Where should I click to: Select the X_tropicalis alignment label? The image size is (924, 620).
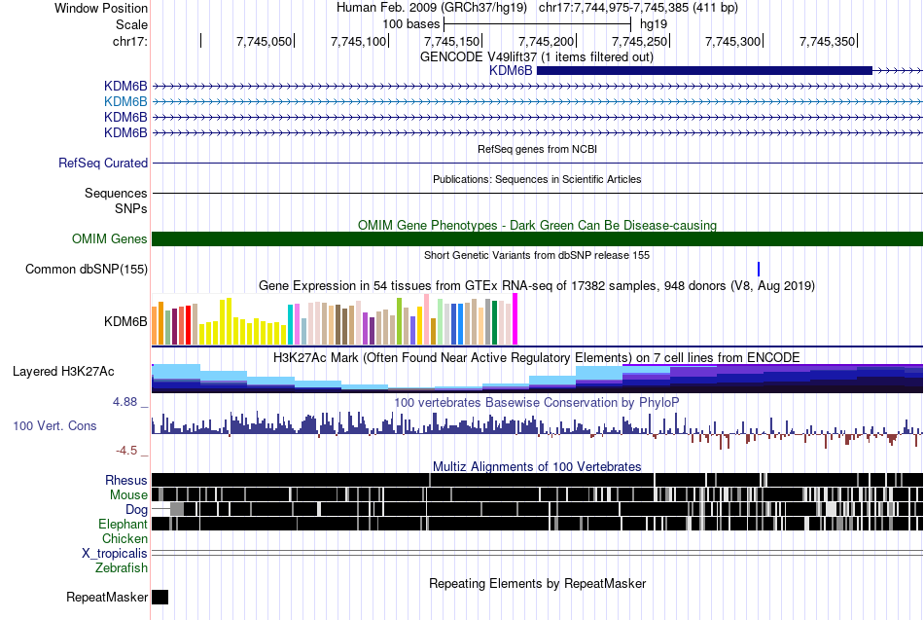coord(115,554)
